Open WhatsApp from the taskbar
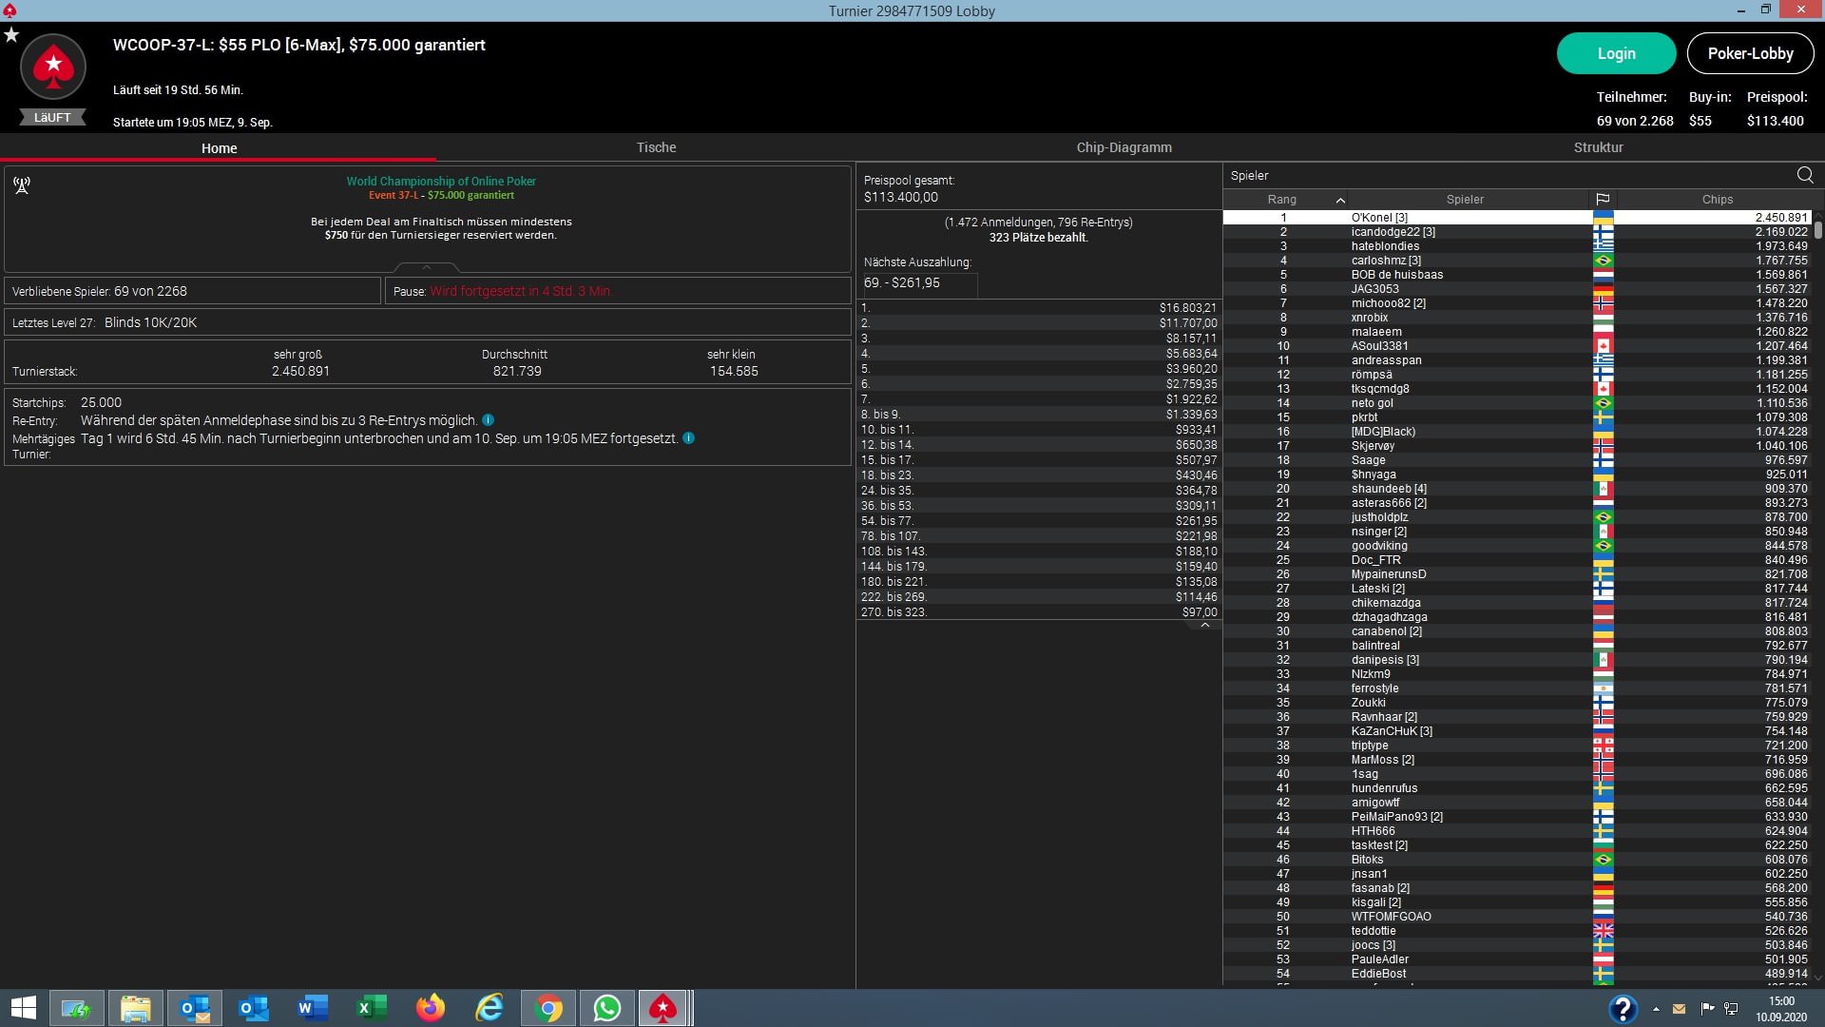This screenshot has width=1825, height=1027. [606, 1008]
